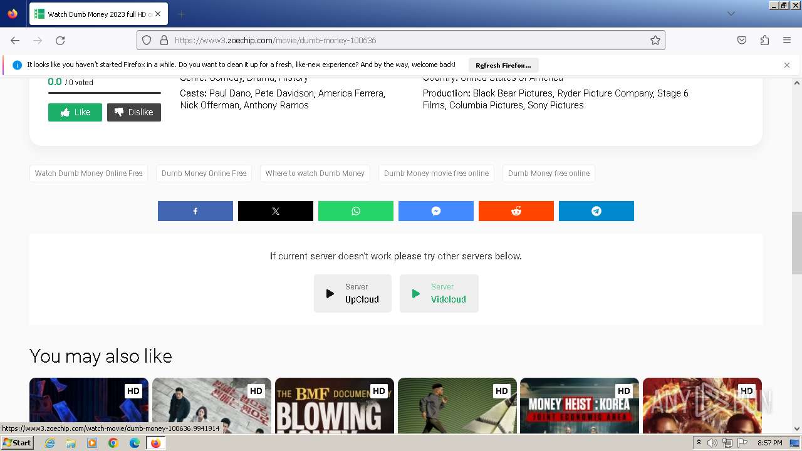Open a new tab with plus icon
Screen dimensions: 802x451
pos(181,14)
